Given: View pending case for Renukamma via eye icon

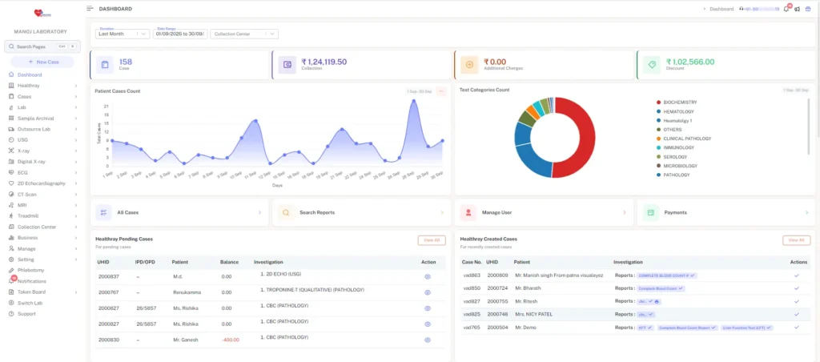Looking at the screenshot, I should (428, 292).
